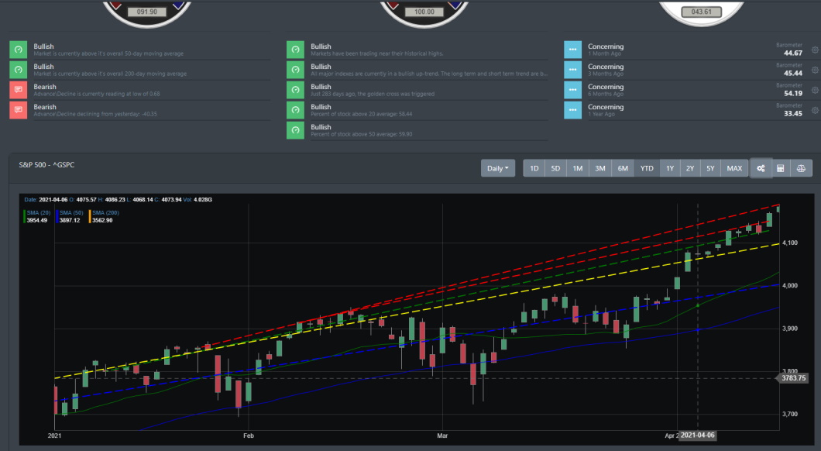
Task: Expand the Daily interval dropdown
Action: (498, 168)
